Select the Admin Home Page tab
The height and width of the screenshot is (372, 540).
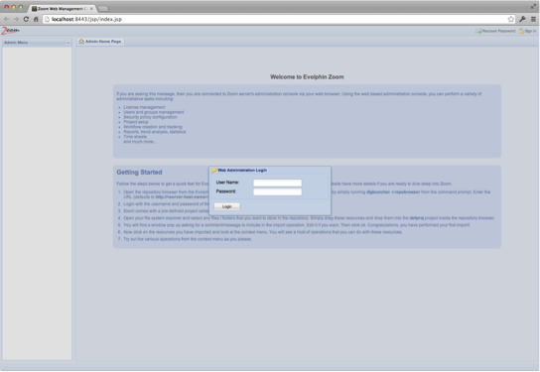click(100, 42)
